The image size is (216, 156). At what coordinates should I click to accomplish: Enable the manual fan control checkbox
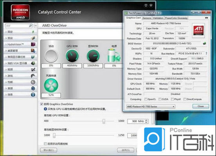point(45,144)
